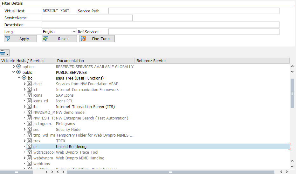Click 'Basis Tree (Basis Functions)' text
296x174 pixels.
(80, 78)
